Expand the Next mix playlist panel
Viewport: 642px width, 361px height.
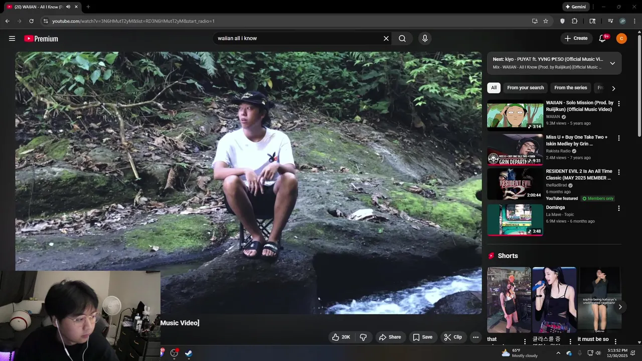pyautogui.click(x=612, y=63)
